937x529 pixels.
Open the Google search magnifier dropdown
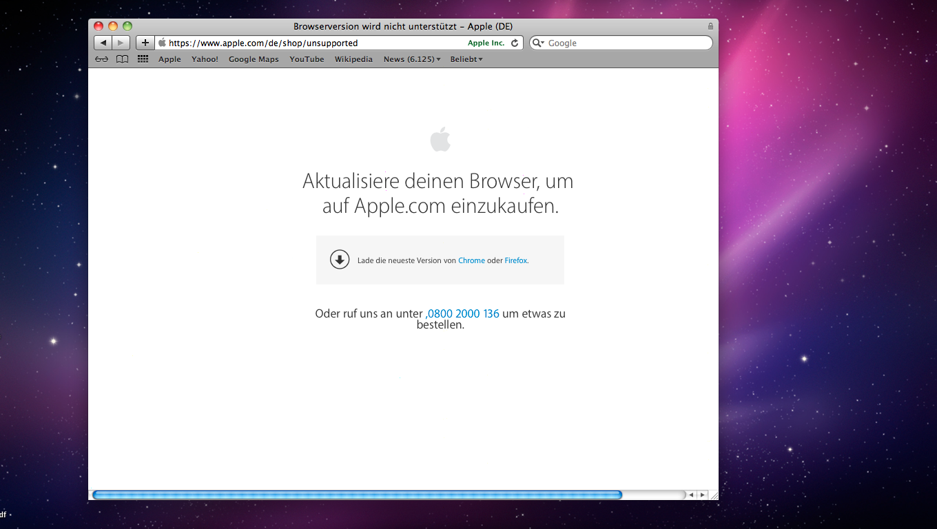tap(538, 43)
